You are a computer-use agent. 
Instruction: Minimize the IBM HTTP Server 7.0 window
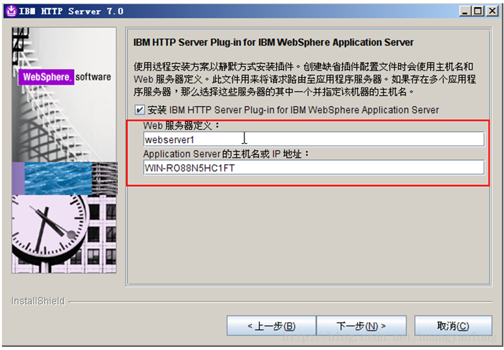465,11
